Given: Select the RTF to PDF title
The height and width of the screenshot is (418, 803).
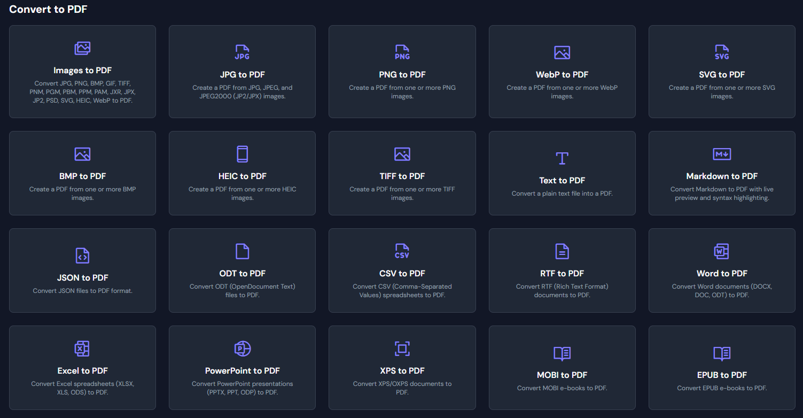Looking at the screenshot, I should [562, 274].
